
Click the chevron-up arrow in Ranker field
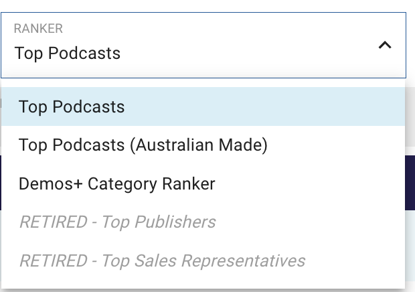point(384,46)
